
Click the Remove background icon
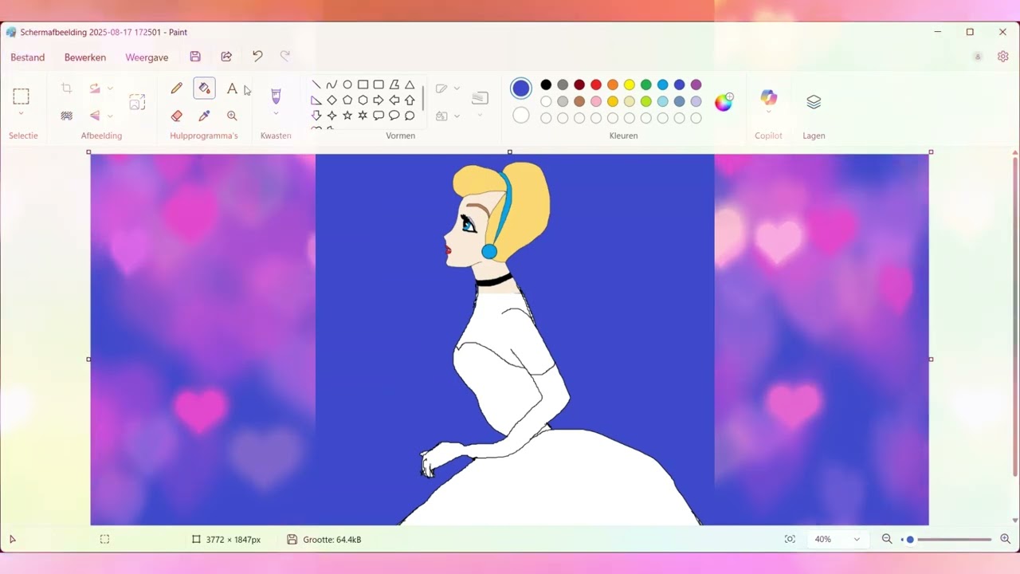(x=67, y=116)
